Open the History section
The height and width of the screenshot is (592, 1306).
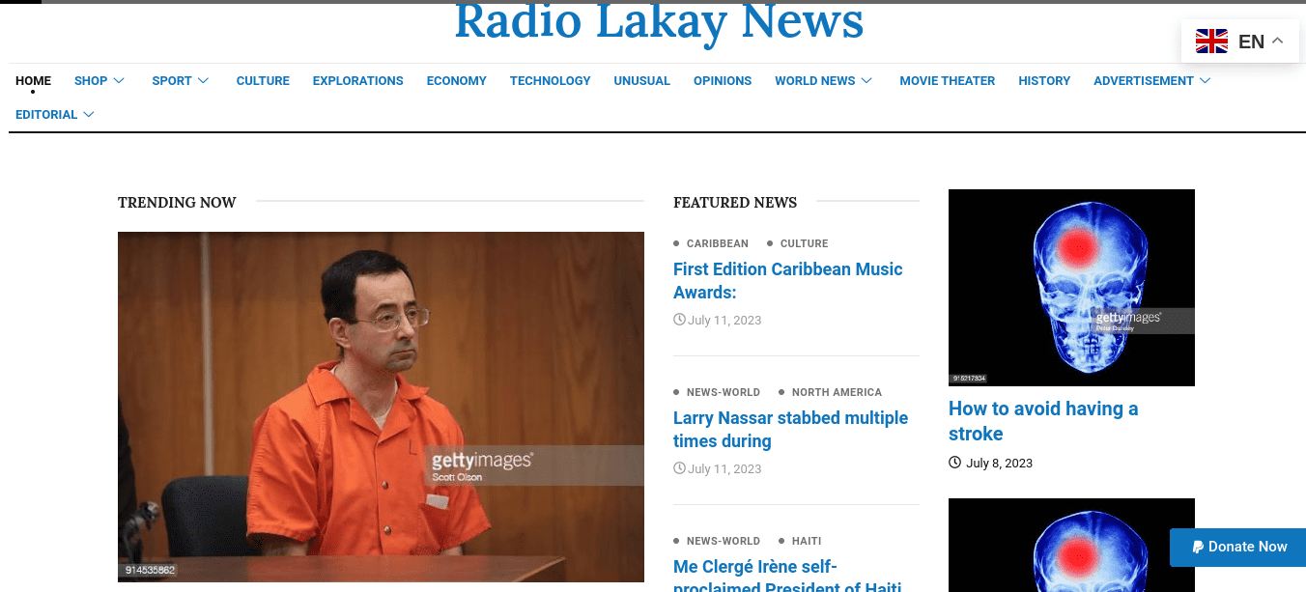(x=1044, y=81)
